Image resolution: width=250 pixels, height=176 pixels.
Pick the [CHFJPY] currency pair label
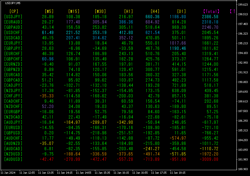13,96
